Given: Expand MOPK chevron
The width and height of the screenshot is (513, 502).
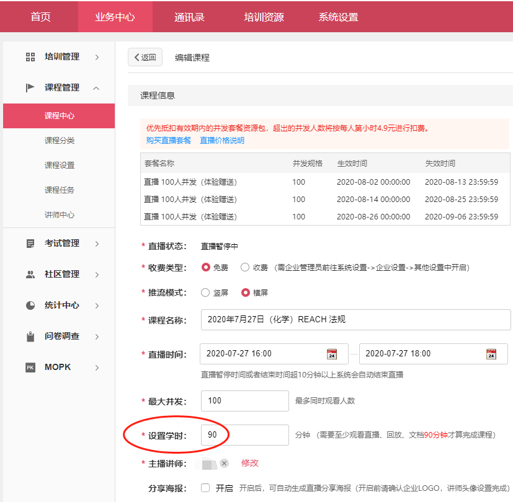Looking at the screenshot, I should click(x=97, y=368).
